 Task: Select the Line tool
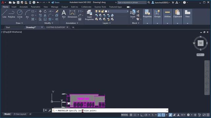tap(4, 14)
